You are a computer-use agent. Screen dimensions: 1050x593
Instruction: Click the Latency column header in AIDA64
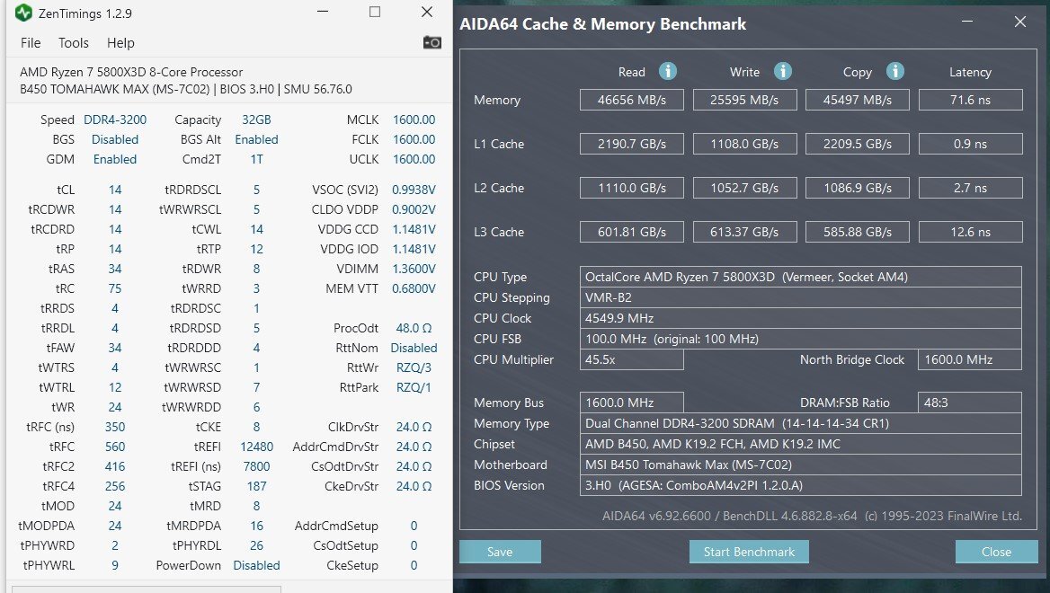coord(970,72)
